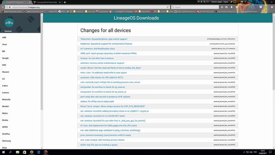Reload the page with the refresh icon
The width and height of the screenshot is (275, 155).
click(x=168, y=7)
